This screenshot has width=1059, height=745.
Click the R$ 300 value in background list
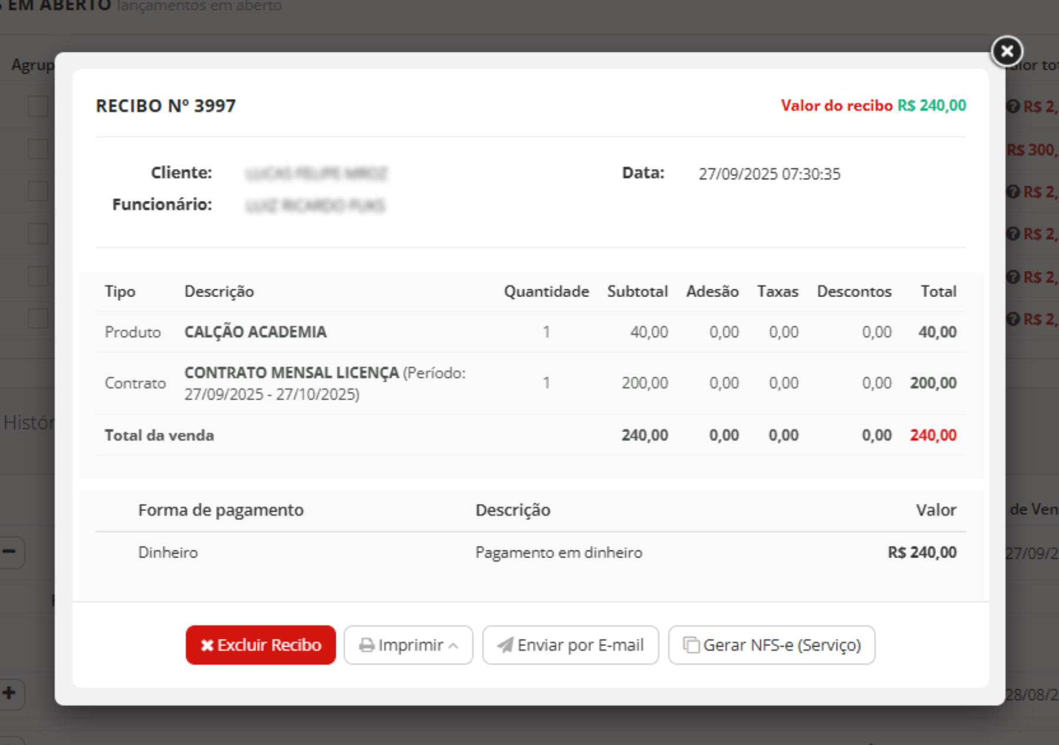pyautogui.click(x=1032, y=150)
